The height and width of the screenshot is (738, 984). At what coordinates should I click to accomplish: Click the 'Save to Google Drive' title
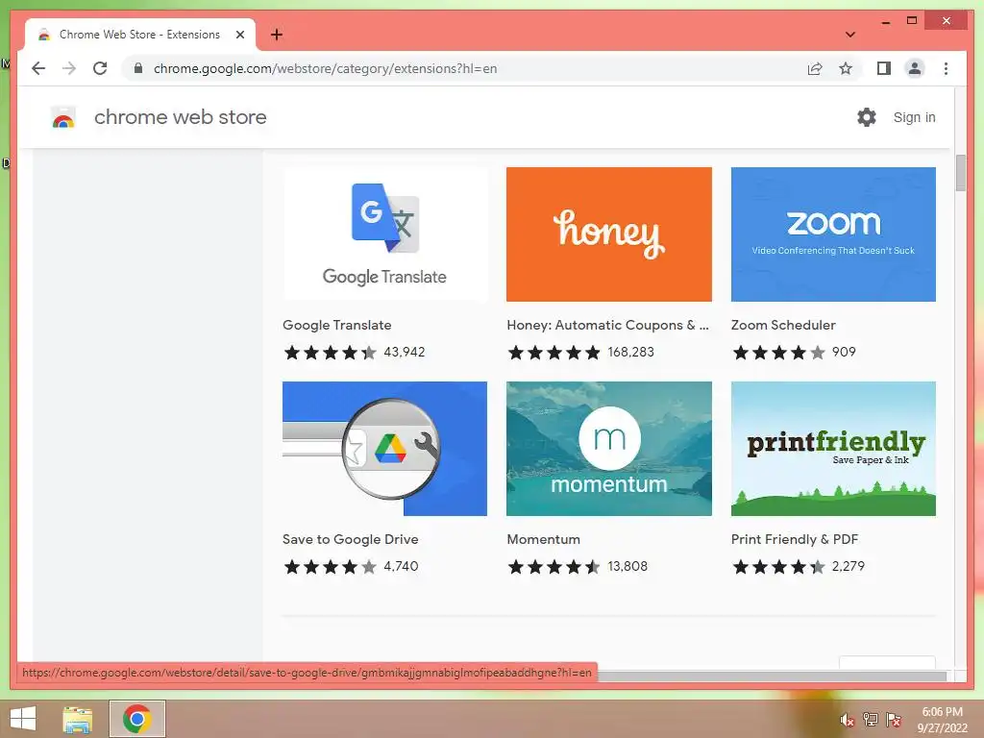coord(350,540)
